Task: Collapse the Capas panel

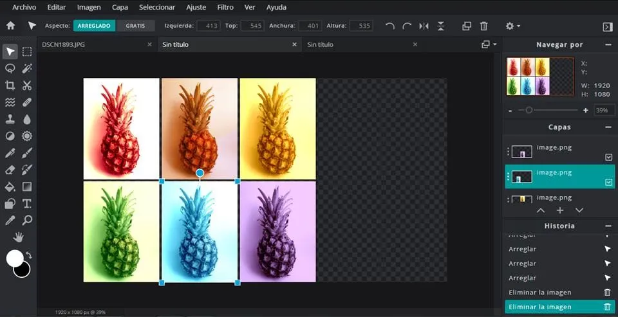Action: 608,127
